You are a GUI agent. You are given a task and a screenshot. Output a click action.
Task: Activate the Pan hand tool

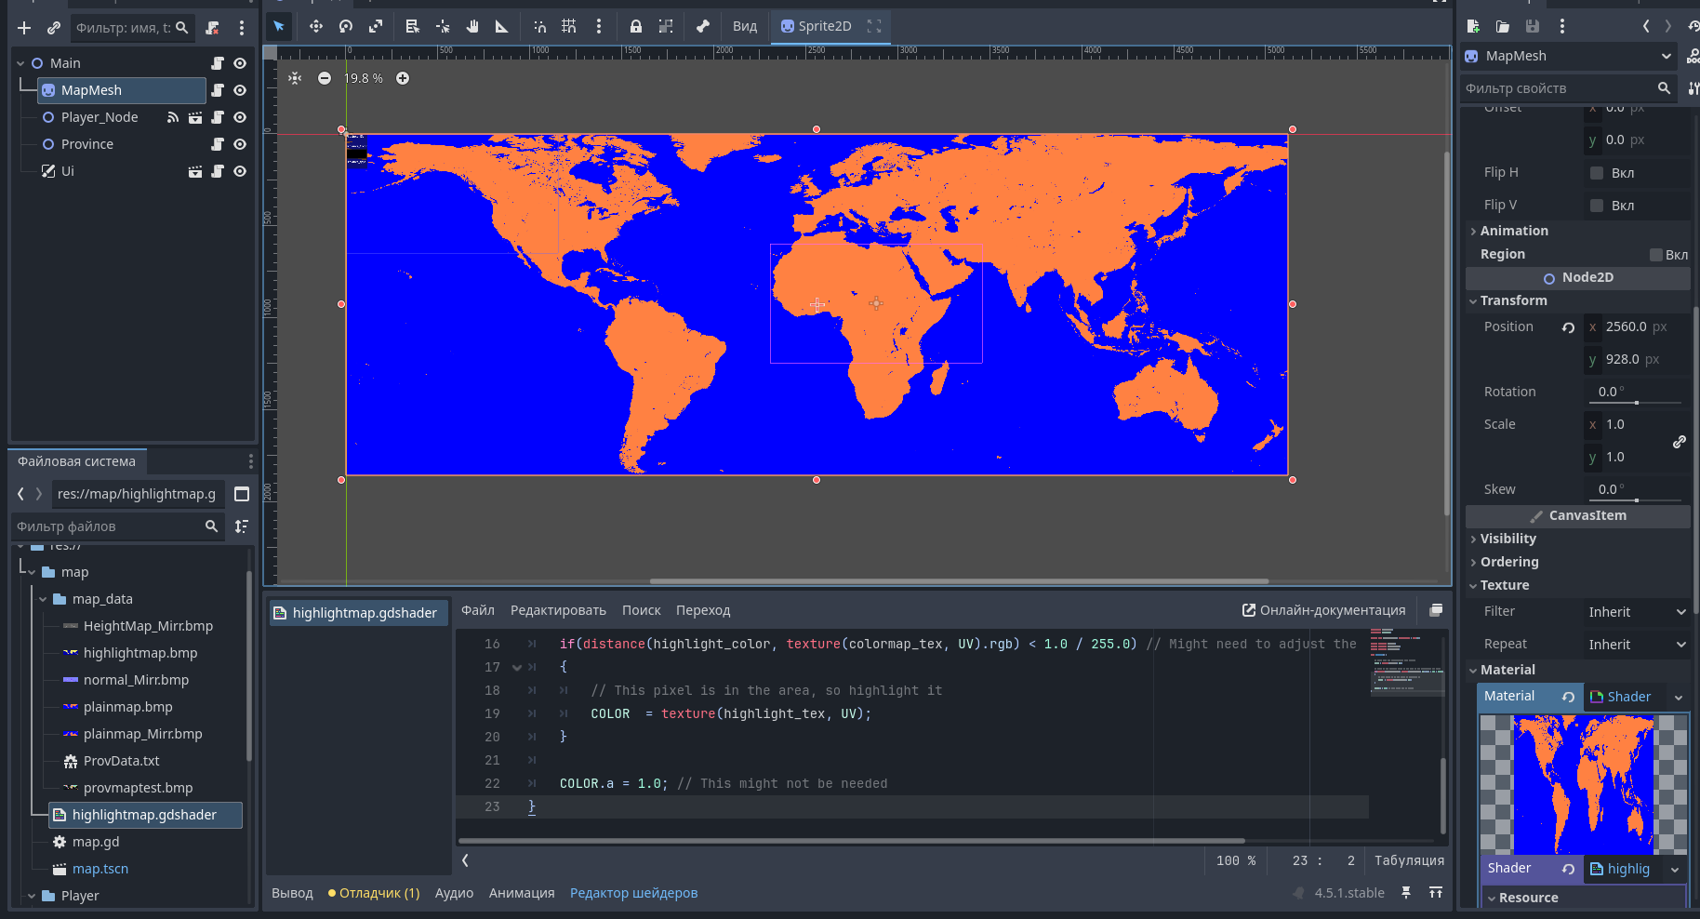[472, 26]
